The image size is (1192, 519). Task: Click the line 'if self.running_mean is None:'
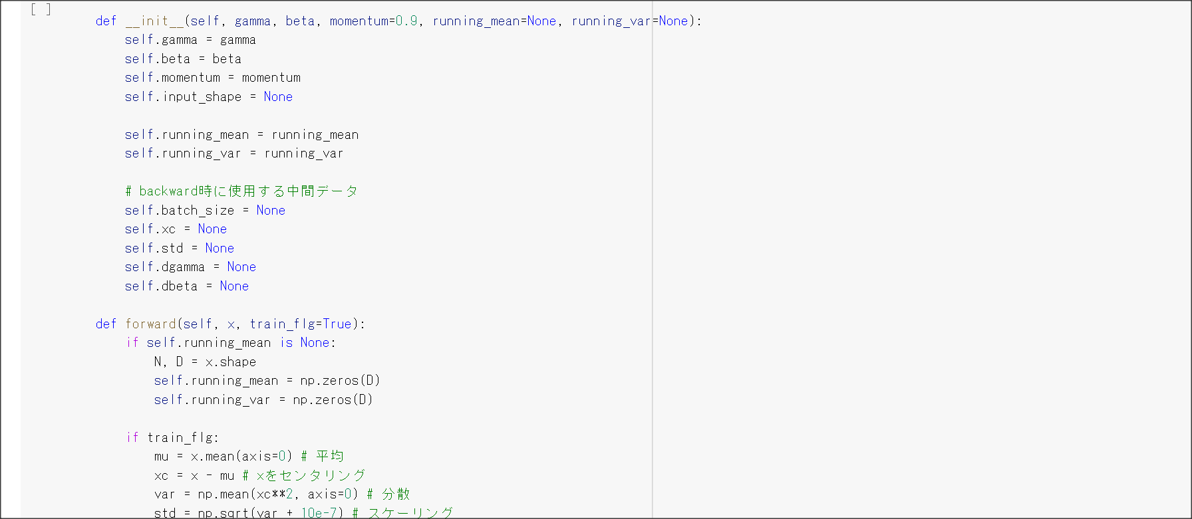231,343
